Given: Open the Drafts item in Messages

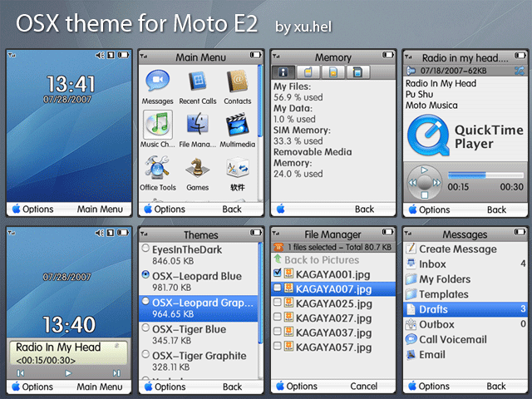Looking at the screenshot, I should [465, 309].
